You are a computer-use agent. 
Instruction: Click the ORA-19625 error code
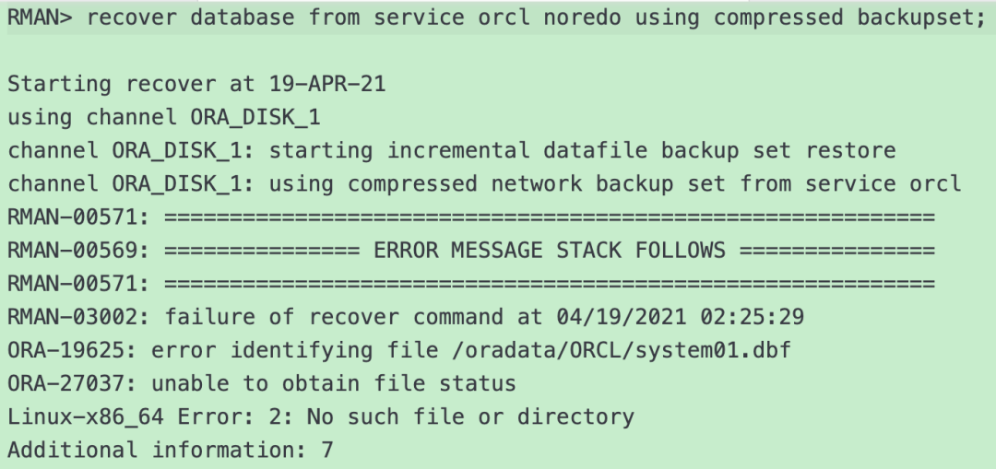[x=71, y=350]
